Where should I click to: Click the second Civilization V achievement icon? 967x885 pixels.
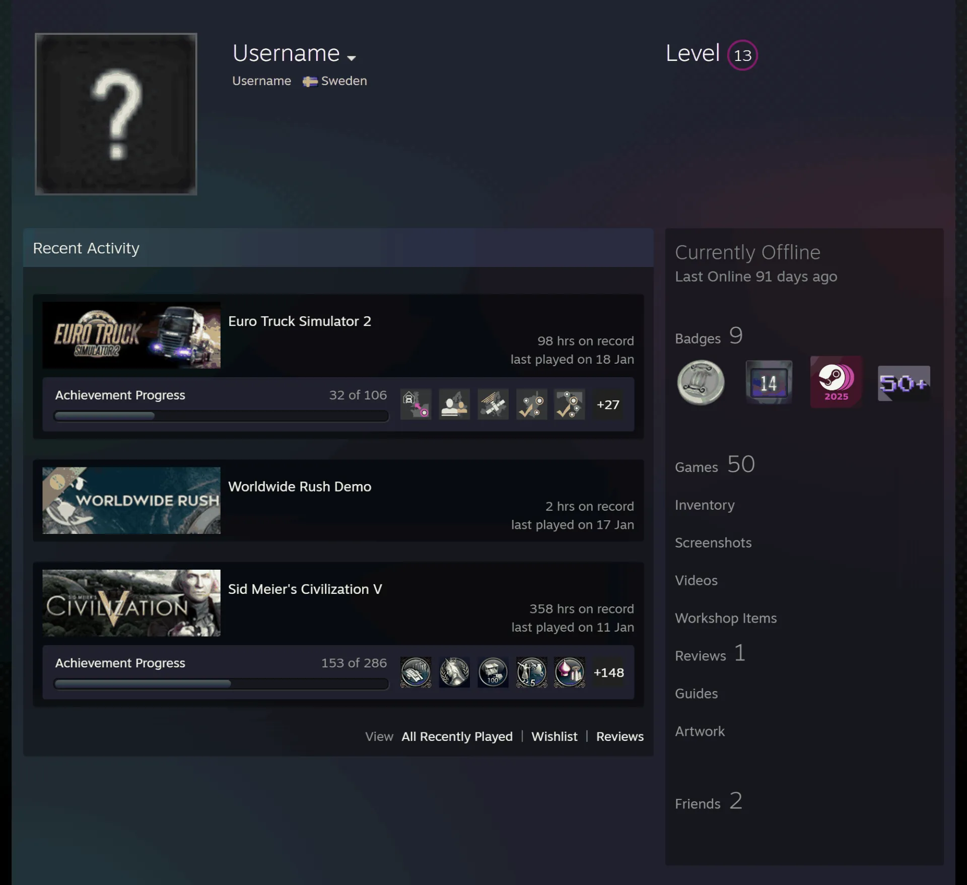click(454, 672)
